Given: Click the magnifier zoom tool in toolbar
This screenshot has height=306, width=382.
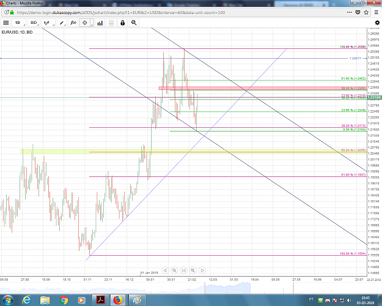Looking at the screenshot, I should click(x=134, y=23).
